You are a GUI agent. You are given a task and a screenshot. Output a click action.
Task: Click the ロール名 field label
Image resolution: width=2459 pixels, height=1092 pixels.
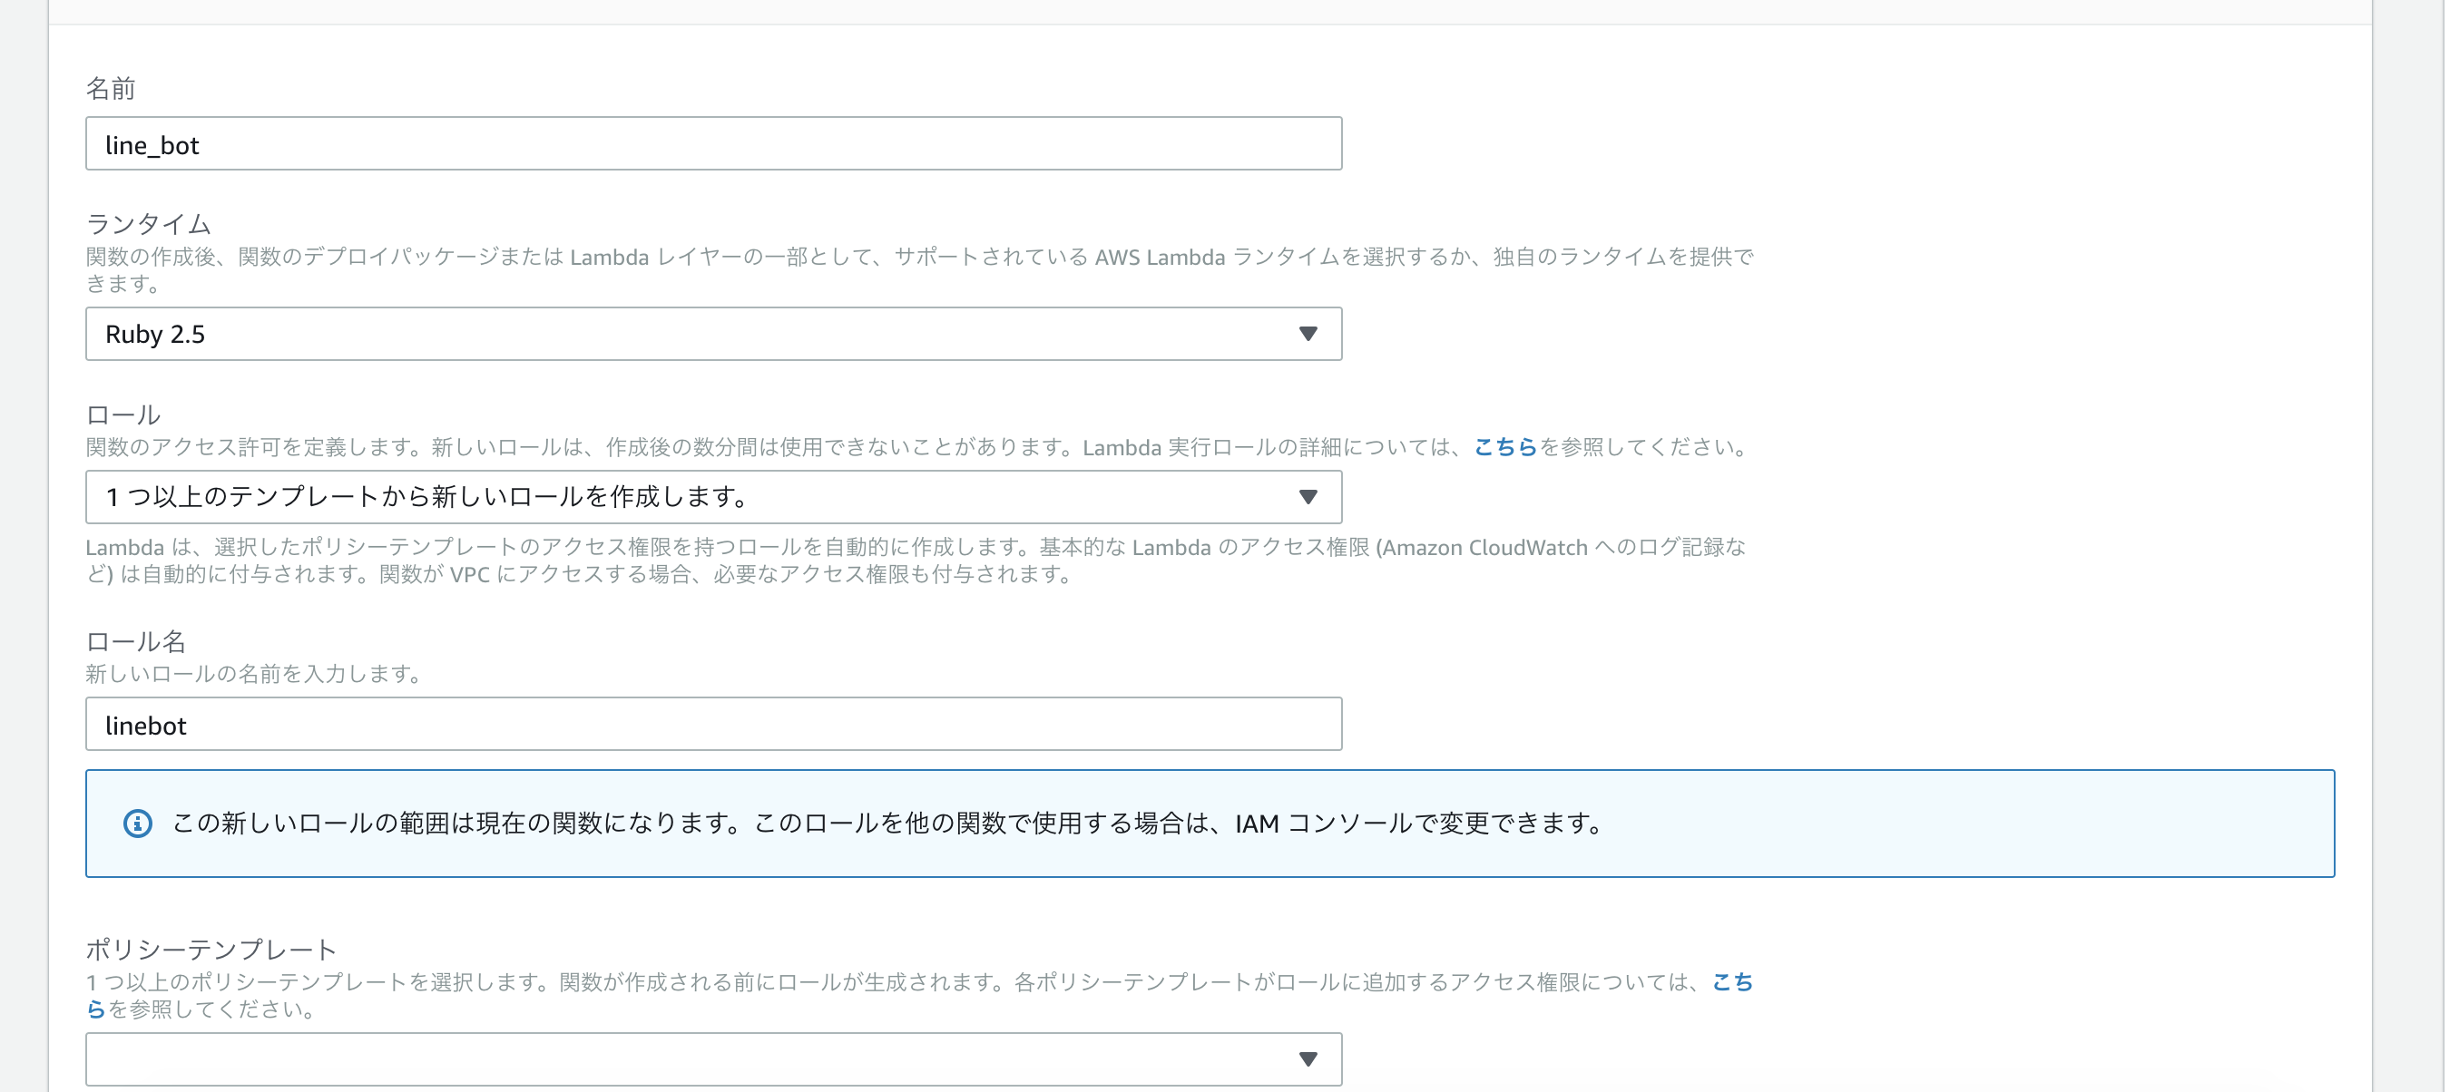(135, 641)
